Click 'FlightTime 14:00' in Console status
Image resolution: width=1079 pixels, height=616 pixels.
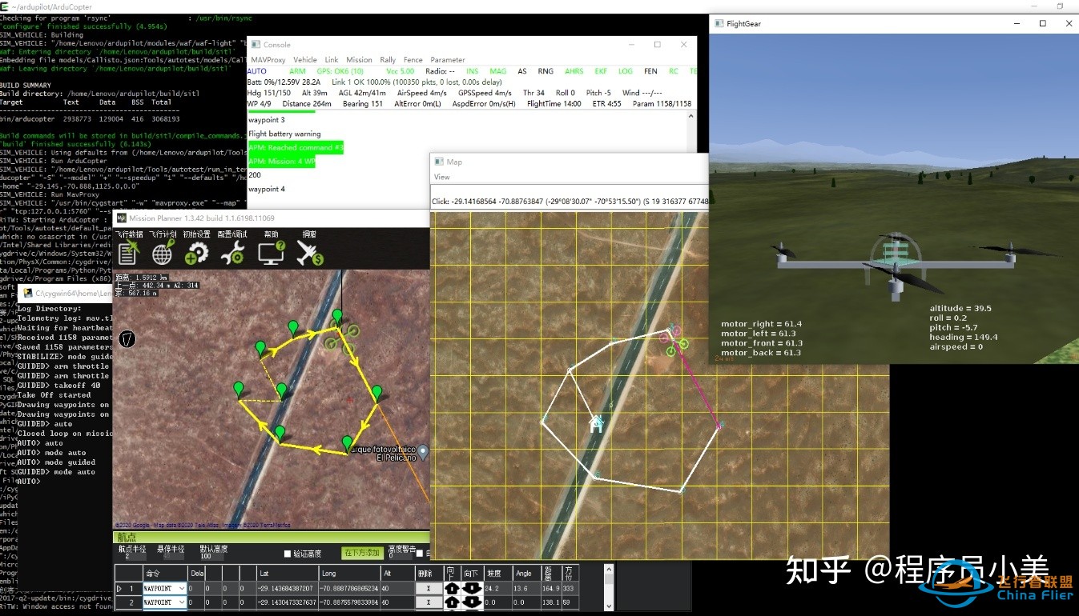coord(554,104)
